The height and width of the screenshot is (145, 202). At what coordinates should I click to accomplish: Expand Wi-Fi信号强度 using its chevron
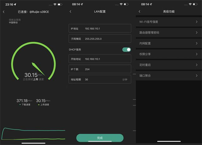coord(196,22)
